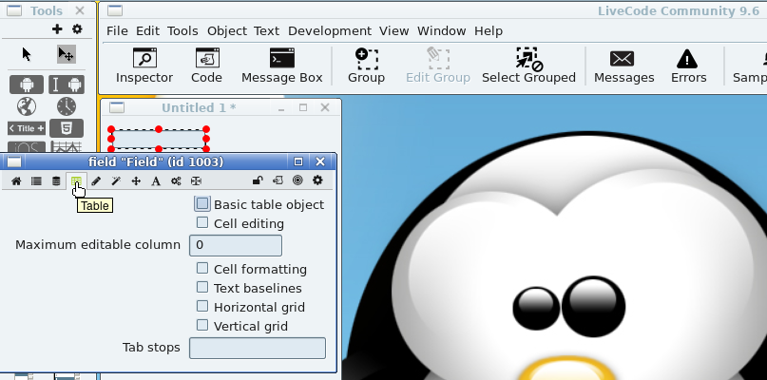Click the Group toolbar icon
Viewport: 767px width, 380px height.
click(x=366, y=66)
